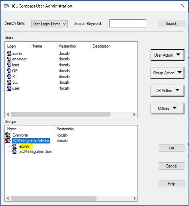Viewport: 189px width, 206px height.
Task: Click the user icon beside QE
Action: pyautogui.click(x=9, y=71)
